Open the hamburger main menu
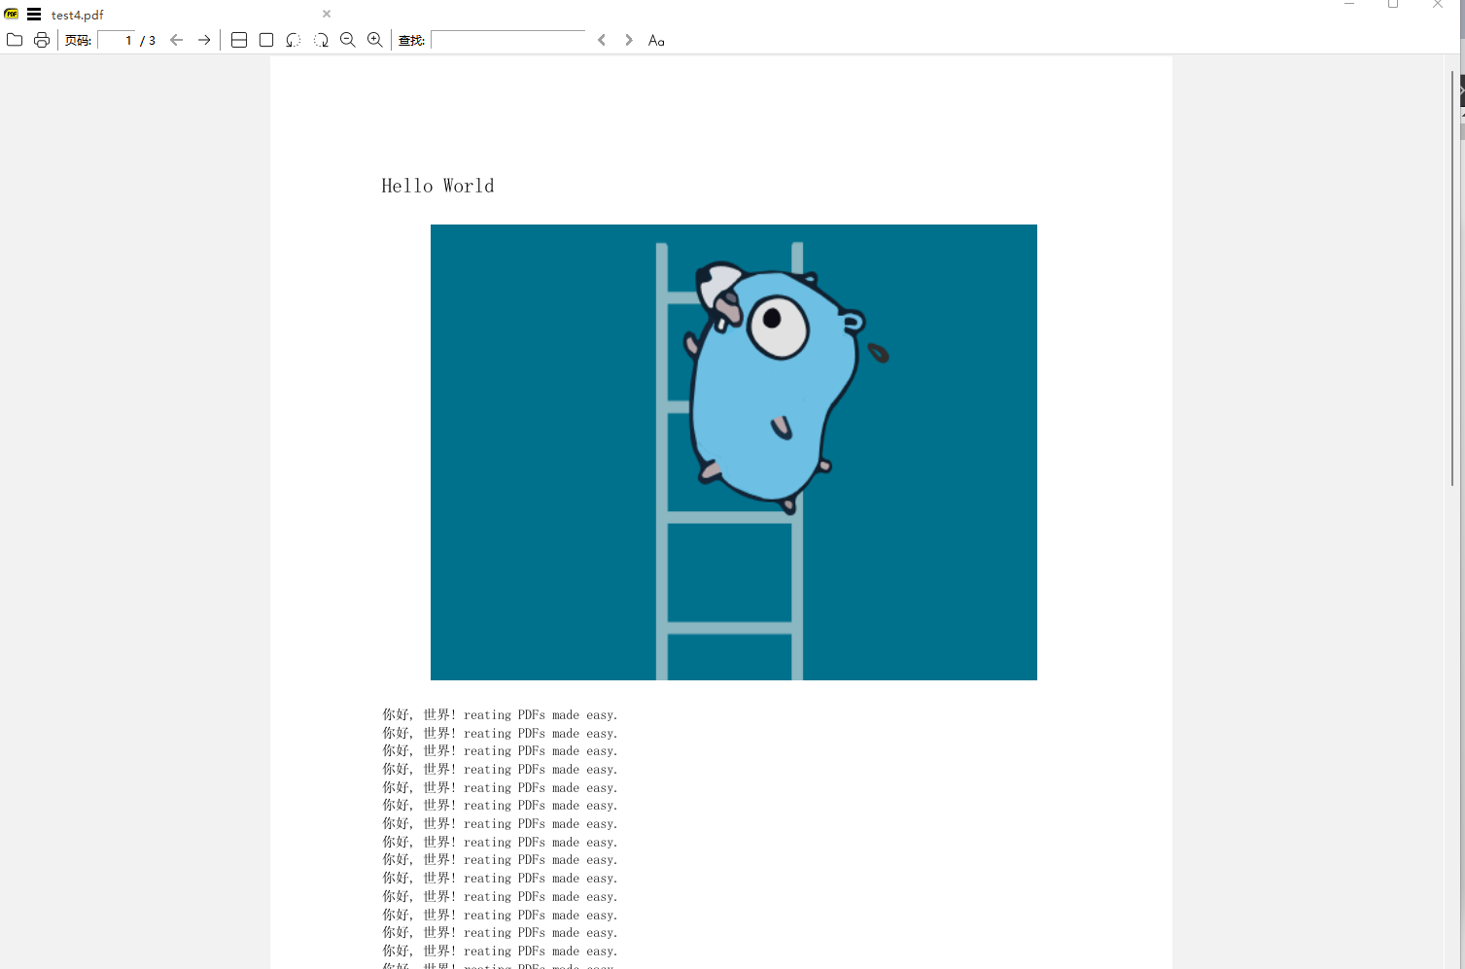The width and height of the screenshot is (1465, 969). pyautogui.click(x=34, y=14)
